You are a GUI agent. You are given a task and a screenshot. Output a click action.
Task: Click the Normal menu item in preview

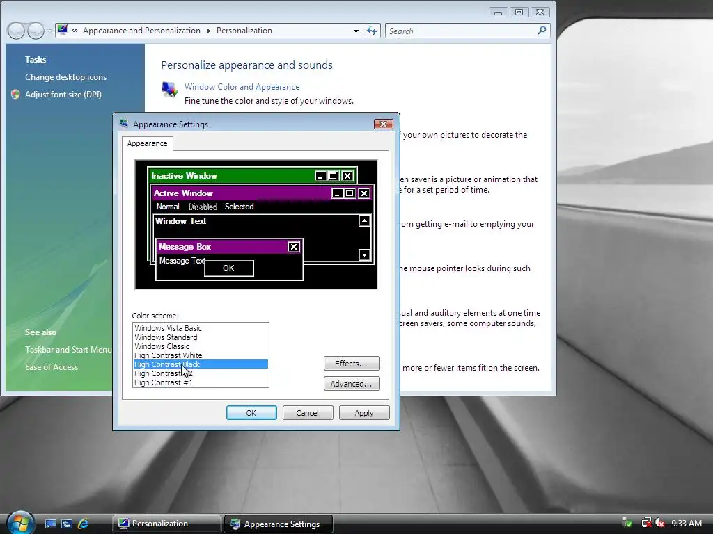[x=168, y=207]
